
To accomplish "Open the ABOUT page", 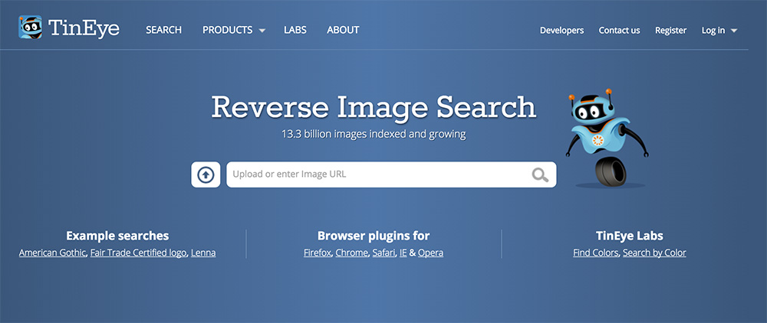I will [343, 30].
